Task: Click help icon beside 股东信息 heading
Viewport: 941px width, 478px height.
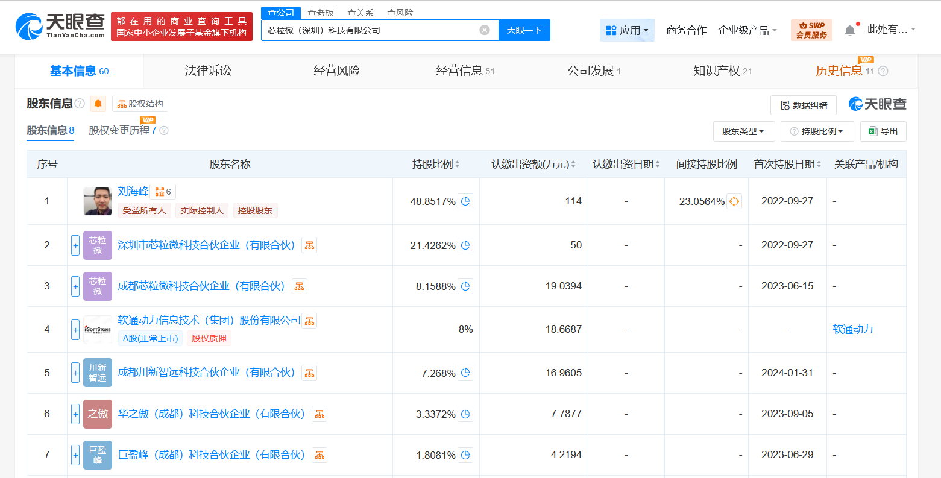Action: click(80, 104)
